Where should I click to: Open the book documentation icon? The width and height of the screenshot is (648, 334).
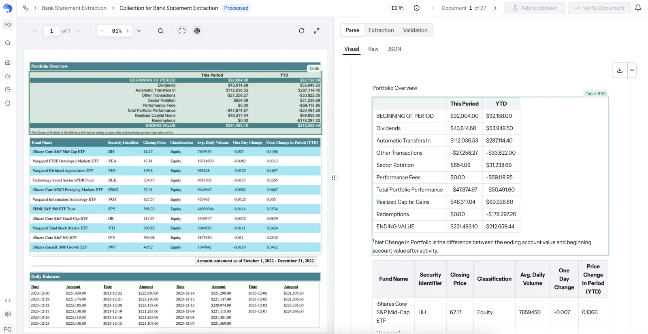click(8, 314)
